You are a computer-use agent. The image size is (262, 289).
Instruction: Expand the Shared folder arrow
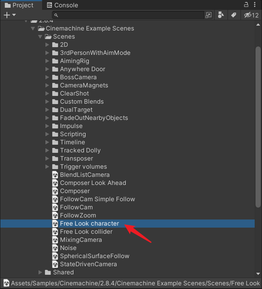pyautogui.click(x=40, y=272)
